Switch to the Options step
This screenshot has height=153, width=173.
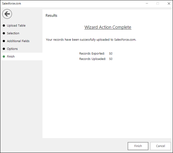point(12,49)
